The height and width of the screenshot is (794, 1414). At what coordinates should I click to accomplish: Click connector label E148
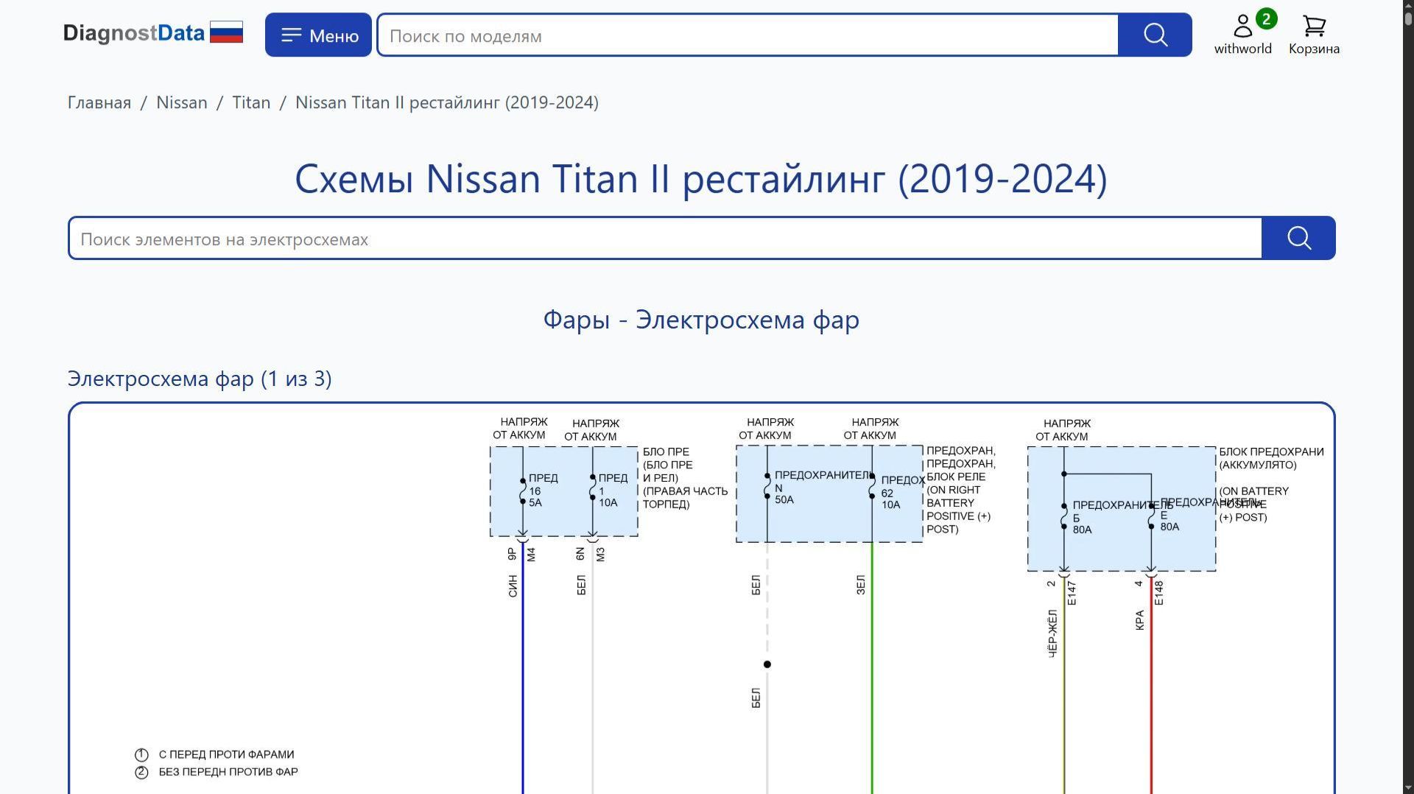[1158, 593]
